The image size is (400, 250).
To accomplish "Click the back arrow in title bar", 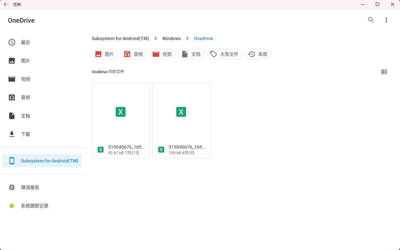I will [x=6, y=5].
